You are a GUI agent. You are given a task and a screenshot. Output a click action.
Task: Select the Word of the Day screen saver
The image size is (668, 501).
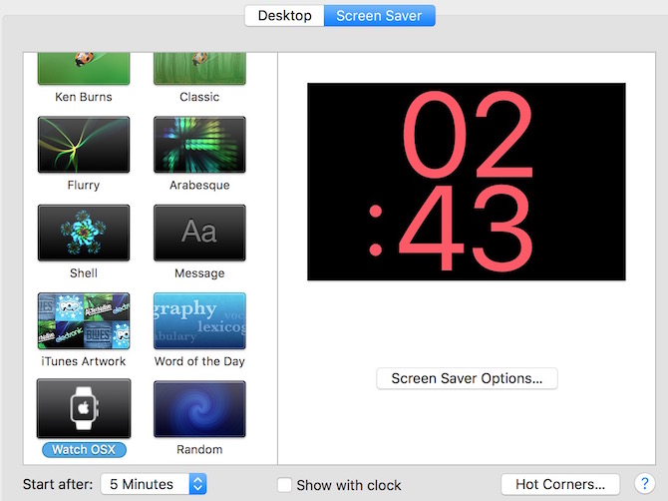tap(199, 320)
